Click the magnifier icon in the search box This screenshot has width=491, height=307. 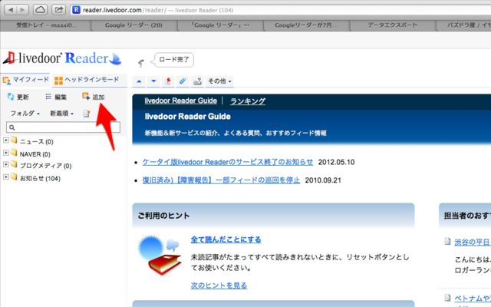click(12, 127)
